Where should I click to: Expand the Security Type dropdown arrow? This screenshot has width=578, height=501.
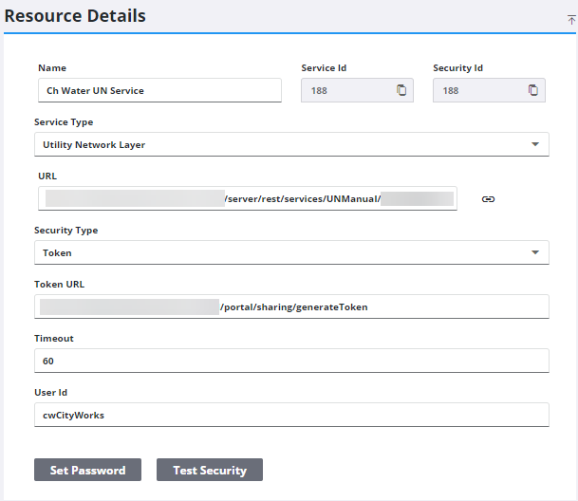click(534, 253)
